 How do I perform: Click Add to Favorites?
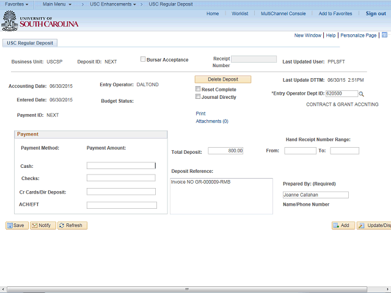pyautogui.click(x=335, y=13)
